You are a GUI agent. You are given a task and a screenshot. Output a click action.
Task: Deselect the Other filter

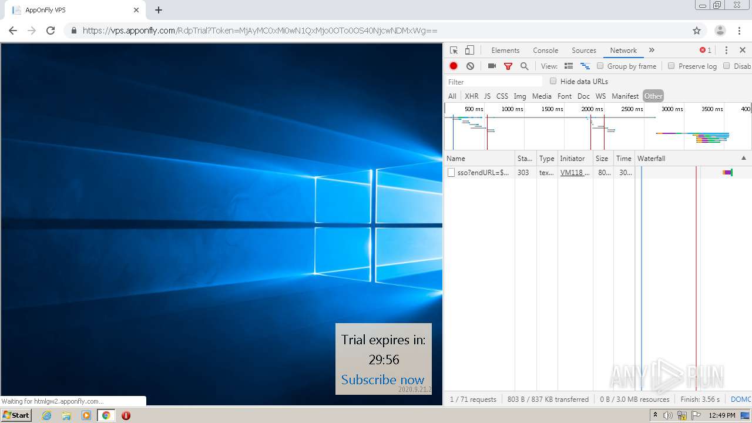click(653, 96)
